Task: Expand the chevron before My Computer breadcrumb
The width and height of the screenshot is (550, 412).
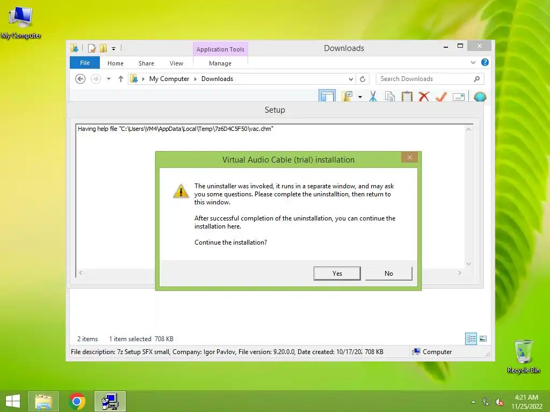Action: (x=143, y=79)
